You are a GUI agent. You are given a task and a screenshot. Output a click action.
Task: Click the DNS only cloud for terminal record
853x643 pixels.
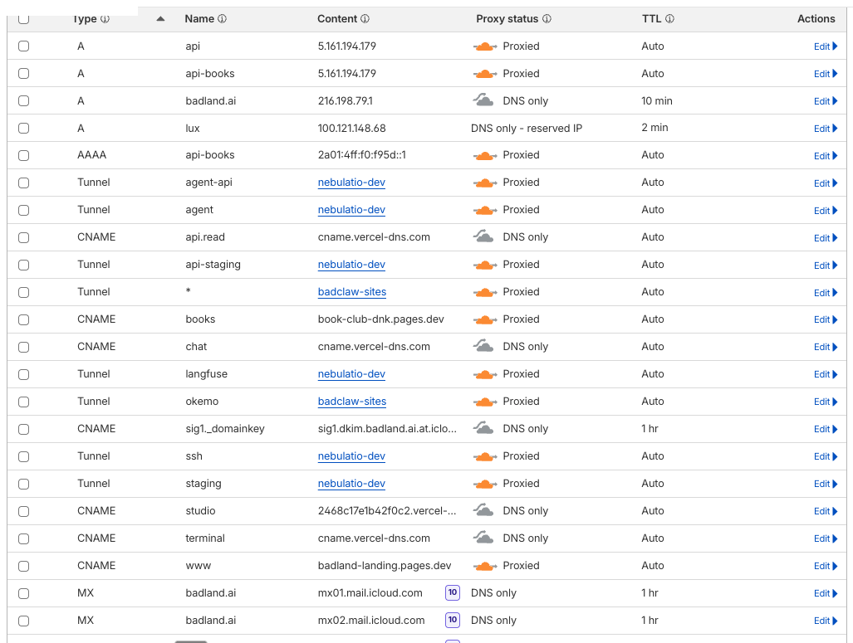pyautogui.click(x=485, y=538)
